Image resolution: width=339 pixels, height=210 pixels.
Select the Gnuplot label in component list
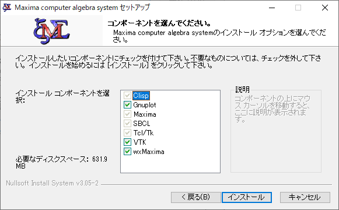[145, 105]
